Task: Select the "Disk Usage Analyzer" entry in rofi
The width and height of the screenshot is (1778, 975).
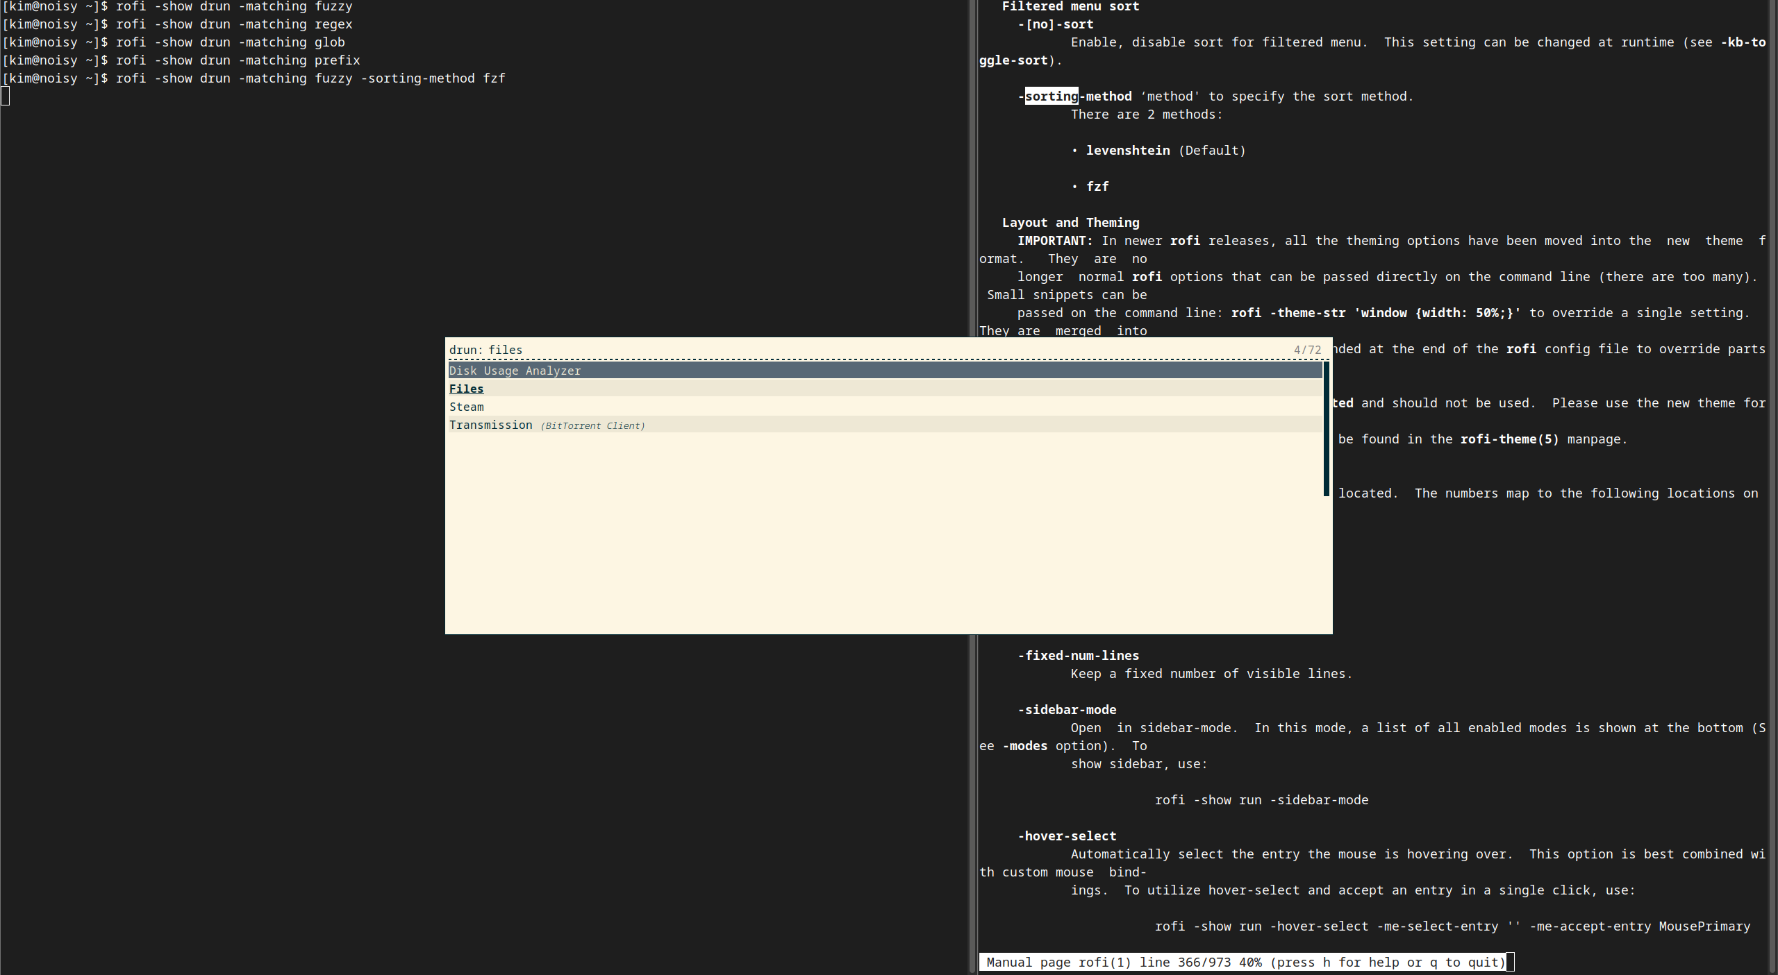Action: (x=886, y=371)
